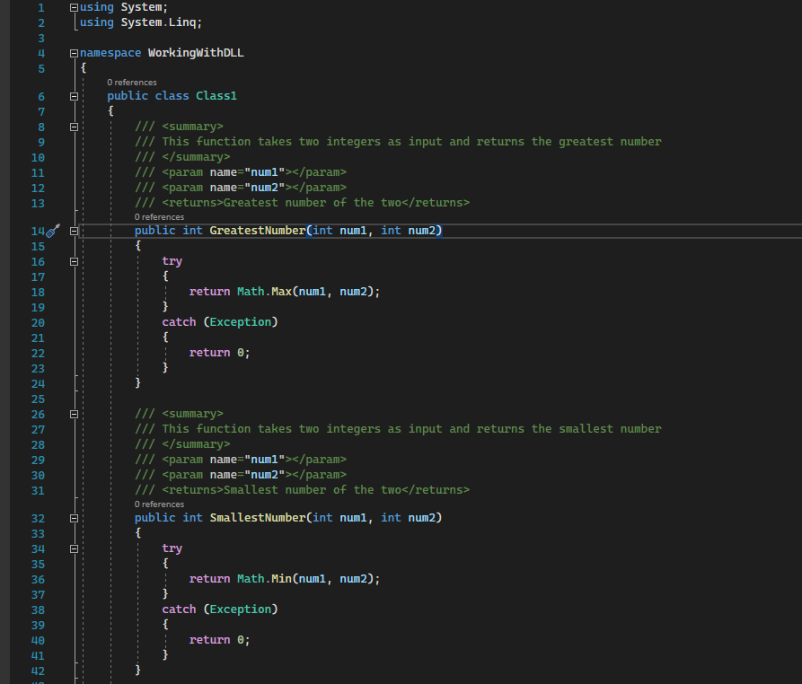This screenshot has width=802, height=684.
Task: Click the SmallestNumber method name
Action: pyautogui.click(x=257, y=518)
